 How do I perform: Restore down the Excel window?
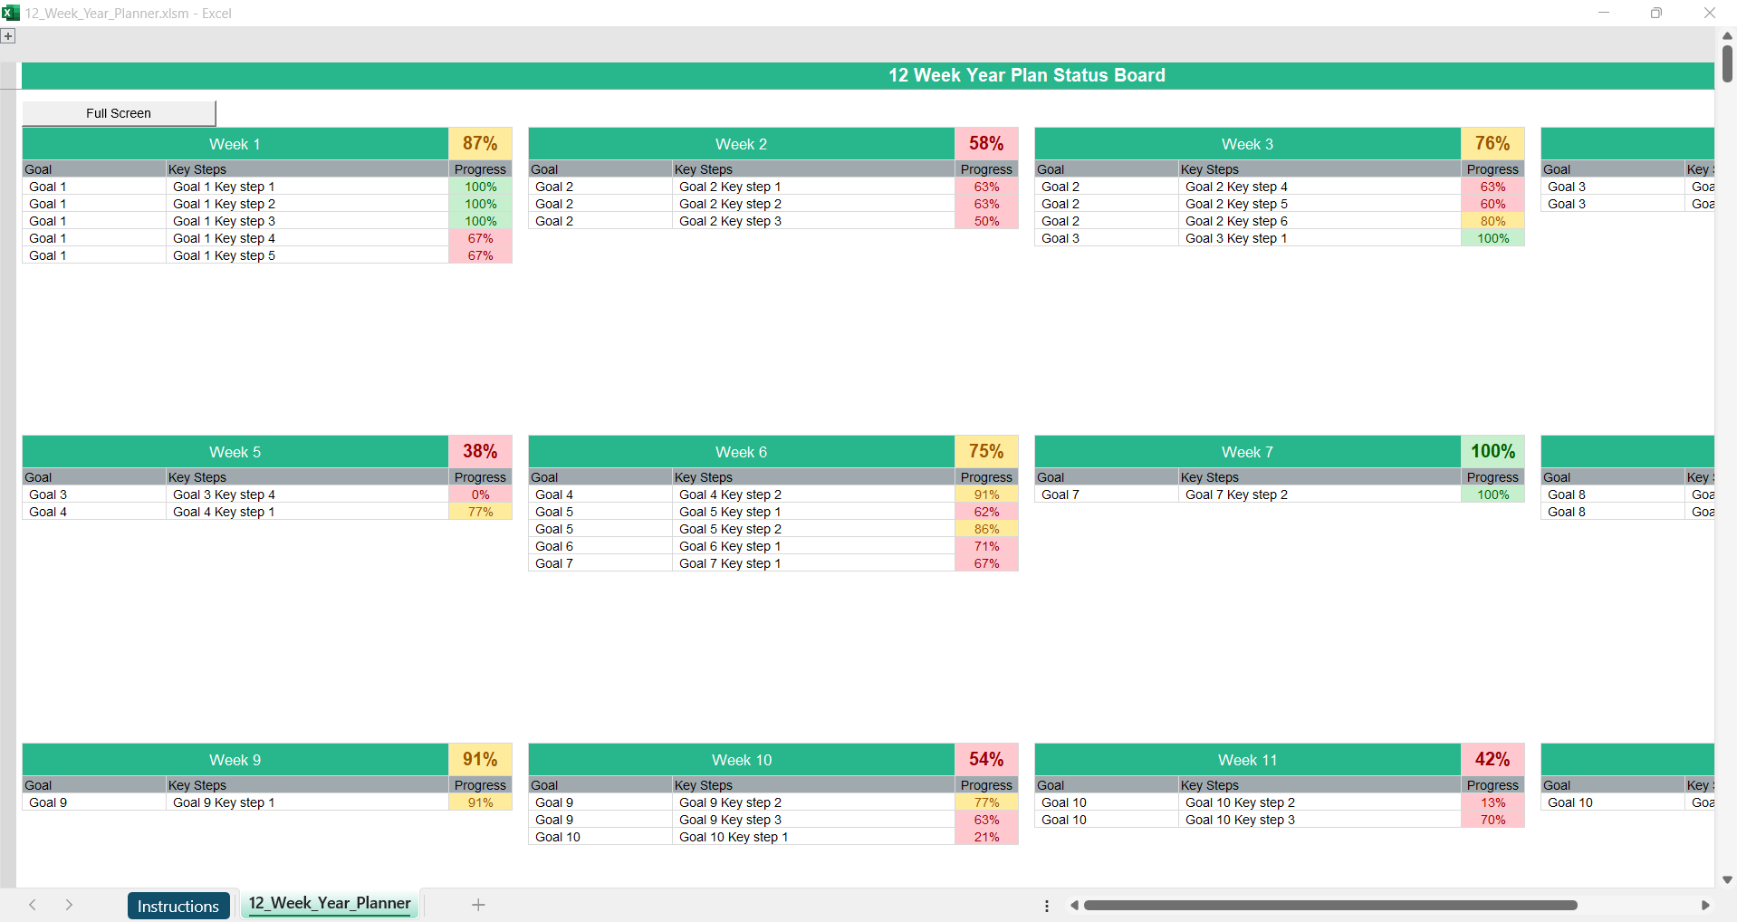1655,13
